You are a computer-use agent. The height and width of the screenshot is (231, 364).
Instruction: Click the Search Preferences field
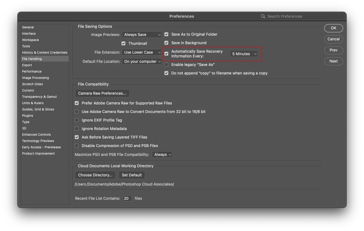(x=303, y=16)
